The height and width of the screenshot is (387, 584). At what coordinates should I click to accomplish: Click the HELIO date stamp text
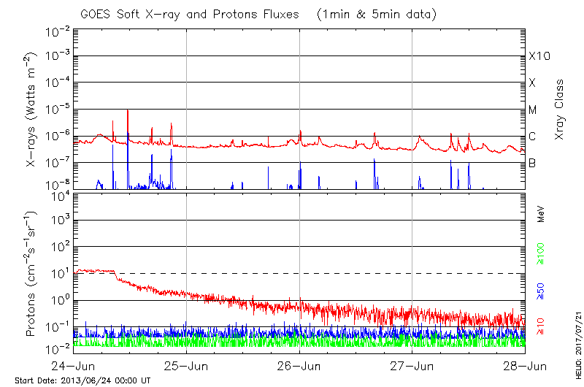point(576,343)
